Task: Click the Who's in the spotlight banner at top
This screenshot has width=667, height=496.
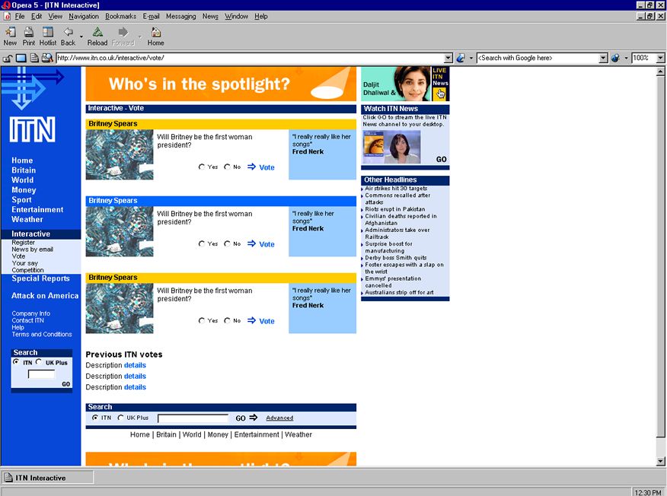Action: pyautogui.click(x=221, y=84)
